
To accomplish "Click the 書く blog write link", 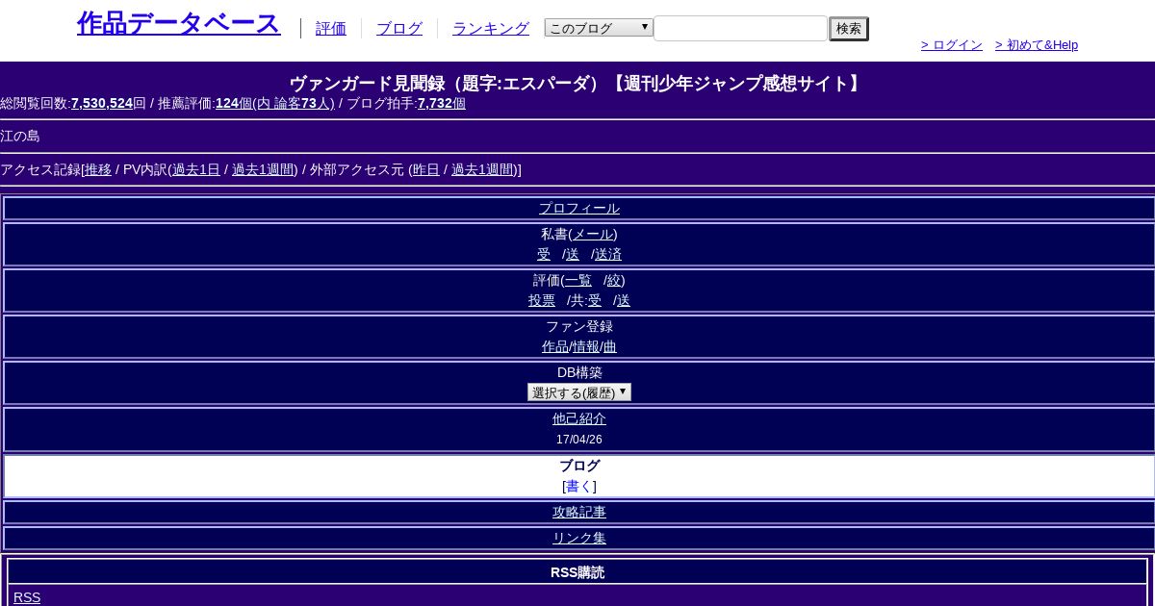I will (579, 486).
